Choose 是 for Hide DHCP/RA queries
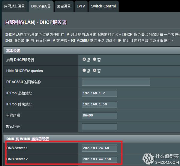Image resolution: width=180 pixels, height=166 pixels. pos(84,71)
